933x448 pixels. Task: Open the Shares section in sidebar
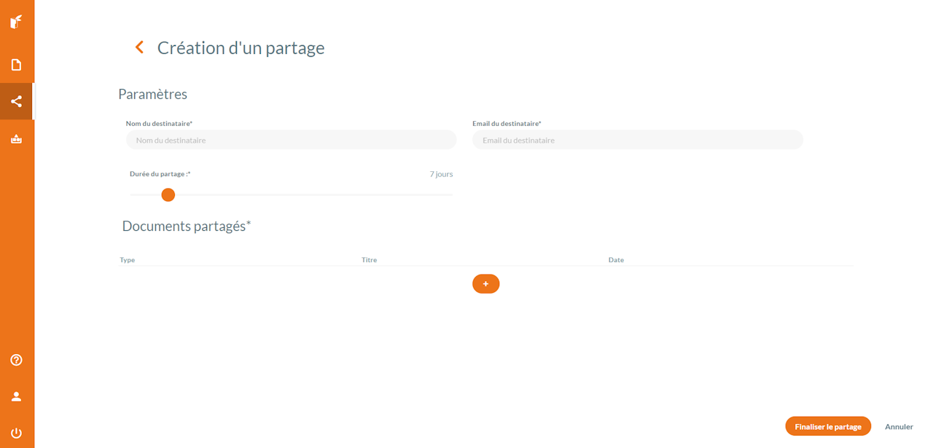point(16,101)
